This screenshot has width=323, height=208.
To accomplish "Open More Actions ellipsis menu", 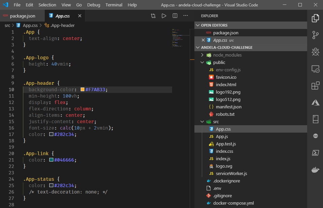I will pyautogui.click(x=186, y=16).
